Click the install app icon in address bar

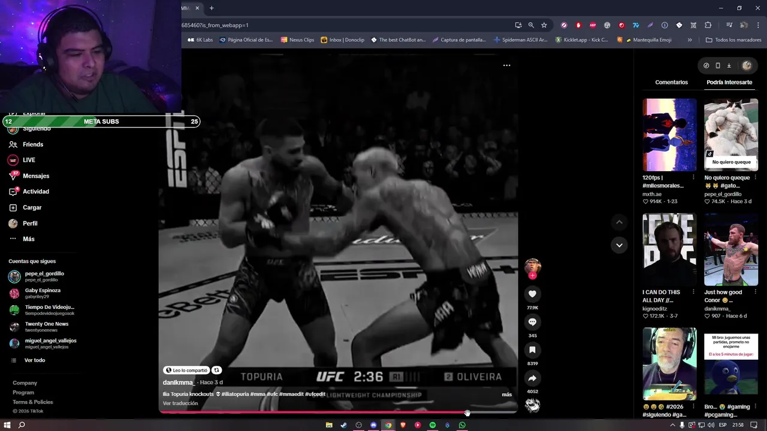pos(518,25)
